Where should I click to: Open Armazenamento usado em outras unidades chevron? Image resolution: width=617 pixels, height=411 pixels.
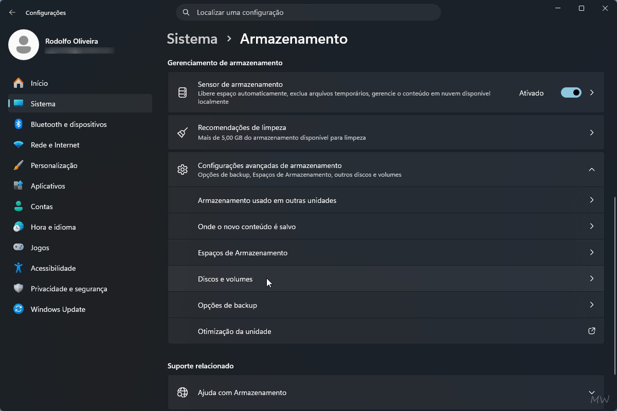pyautogui.click(x=592, y=200)
